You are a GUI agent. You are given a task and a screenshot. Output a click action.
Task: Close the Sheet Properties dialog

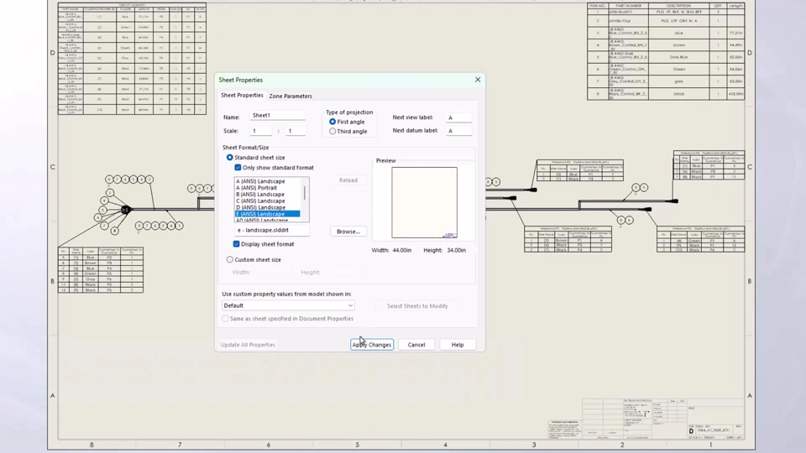(478, 80)
